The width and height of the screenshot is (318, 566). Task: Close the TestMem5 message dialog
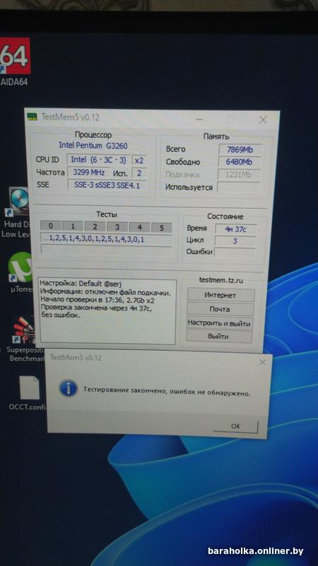[262, 362]
